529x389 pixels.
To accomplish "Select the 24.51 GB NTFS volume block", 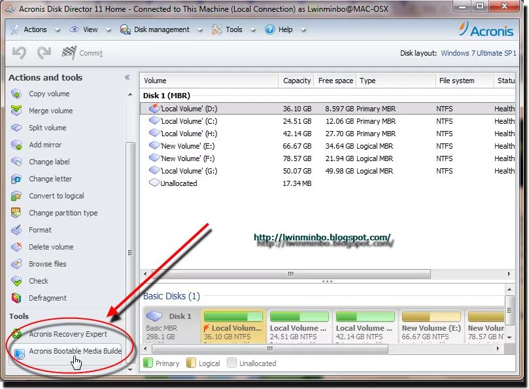I will [x=299, y=326].
